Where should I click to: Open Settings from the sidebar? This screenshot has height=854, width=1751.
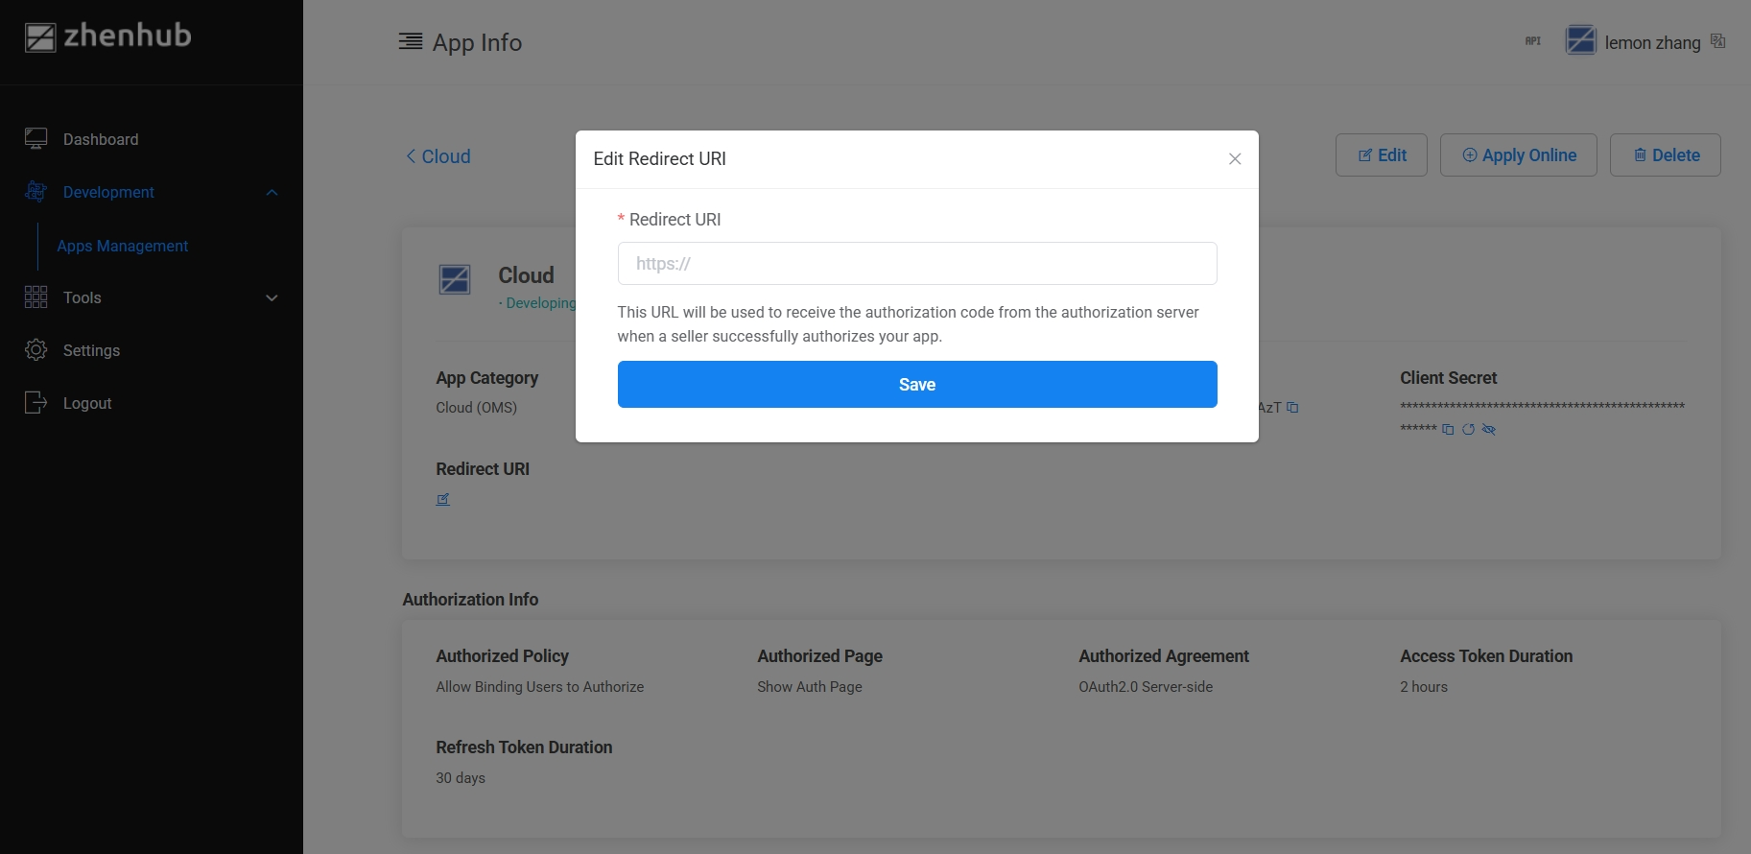[91, 351]
